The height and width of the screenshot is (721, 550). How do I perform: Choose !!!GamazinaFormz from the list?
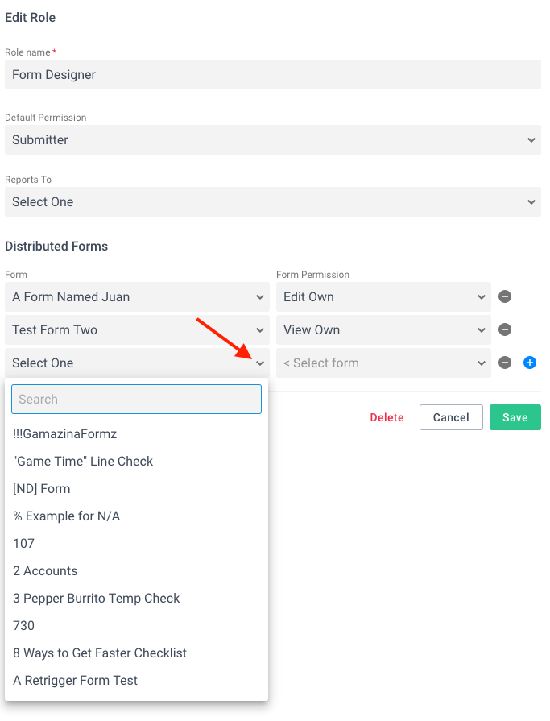coord(136,434)
